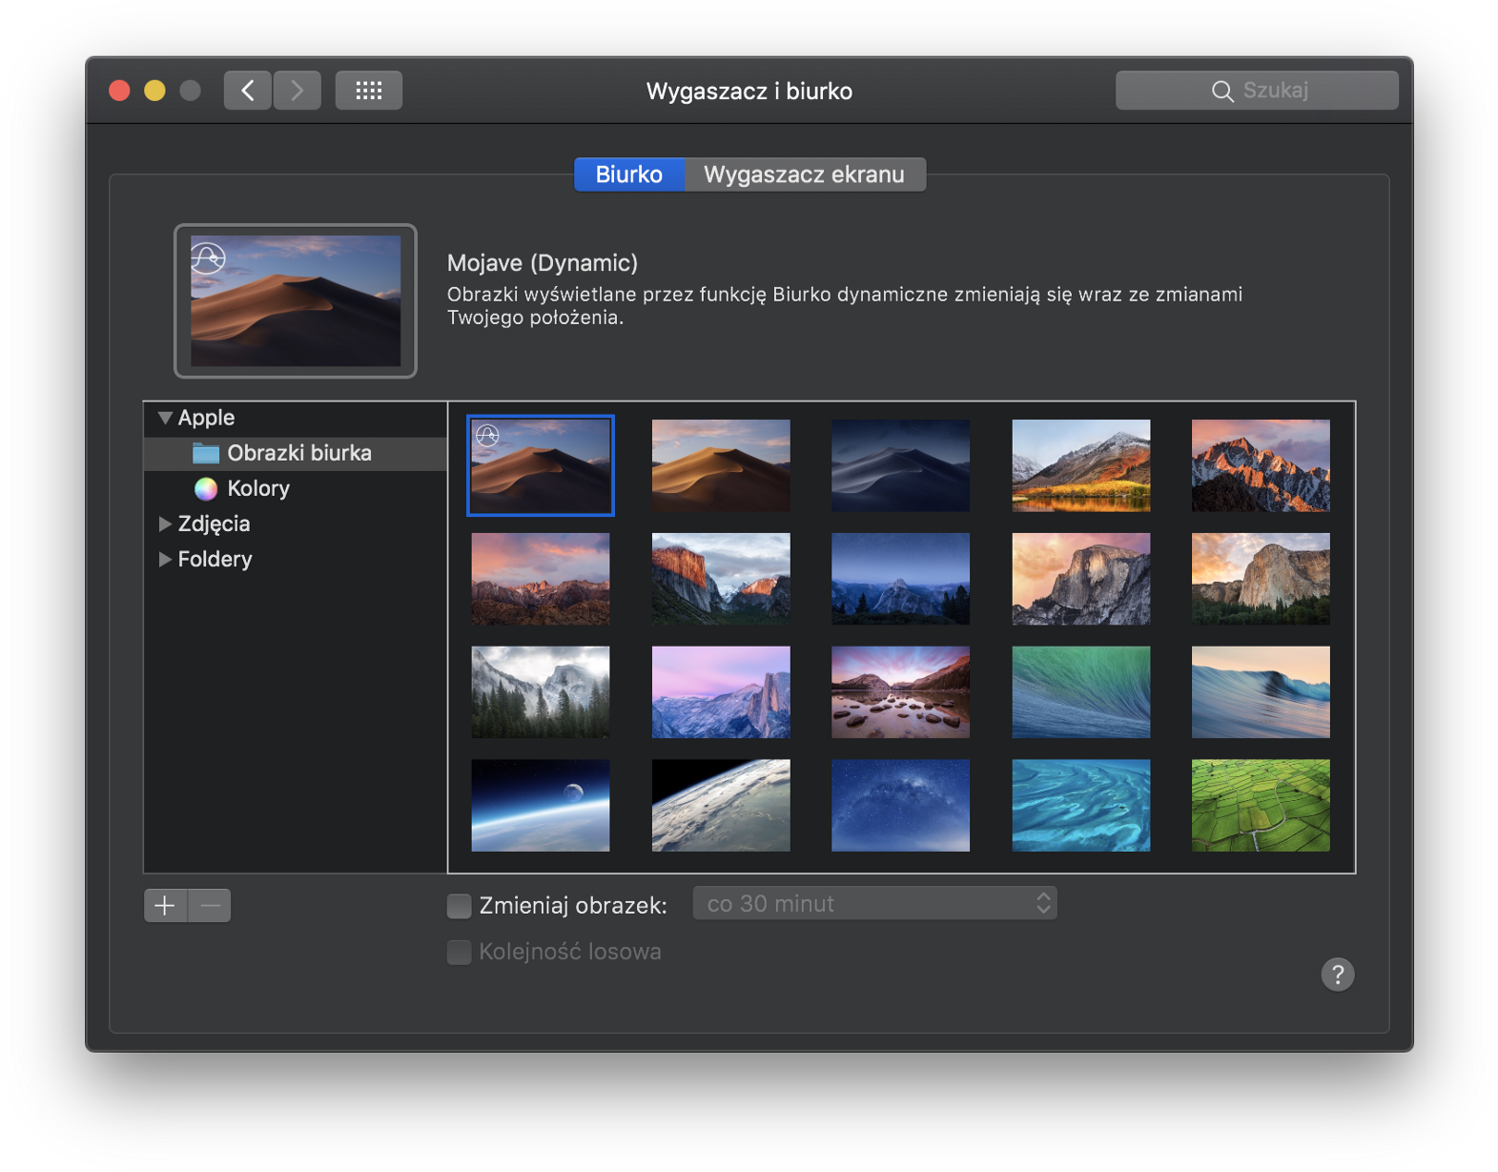Select the Kolory color wheel item
This screenshot has height=1172, width=1498.
click(x=257, y=488)
